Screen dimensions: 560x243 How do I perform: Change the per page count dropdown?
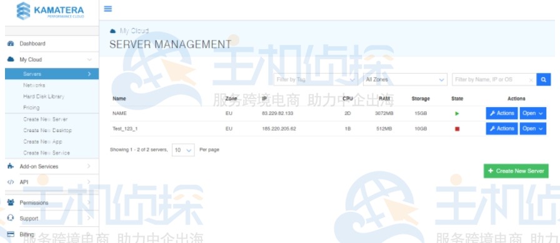[x=183, y=150]
